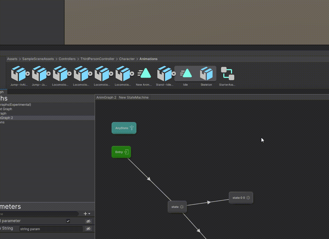Click the Entry node arrow icon

tap(126, 152)
